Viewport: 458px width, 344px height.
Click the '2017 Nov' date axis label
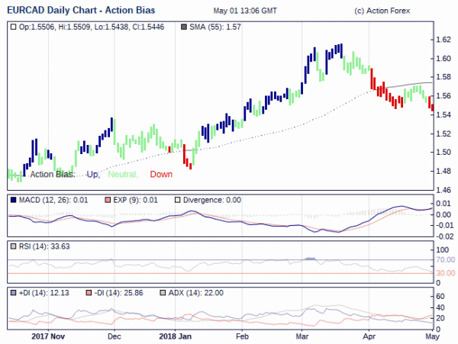[x=50, y=336]
